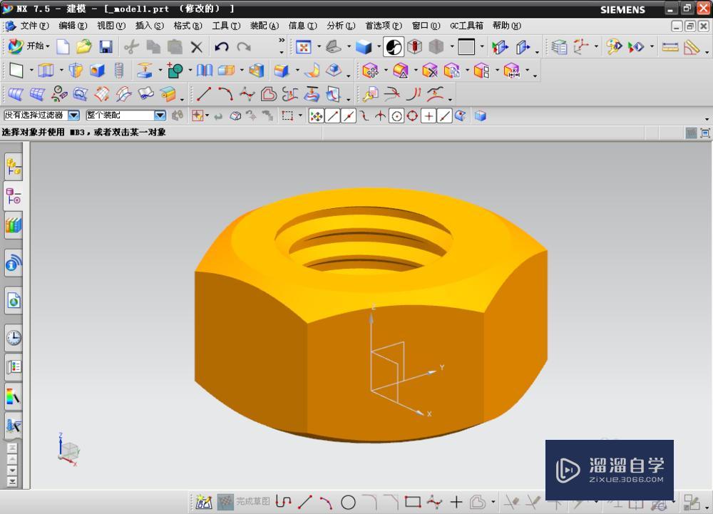Select the Arc curve tool in curve toolbar
This screenshot has height=514, width=713.
(x=225, y=94)
